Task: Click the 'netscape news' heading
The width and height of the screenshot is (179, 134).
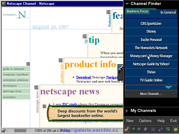Action: click(x=70, y=92)
